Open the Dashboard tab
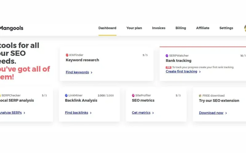This screenshot has width=246, height=153. point(107,28)
